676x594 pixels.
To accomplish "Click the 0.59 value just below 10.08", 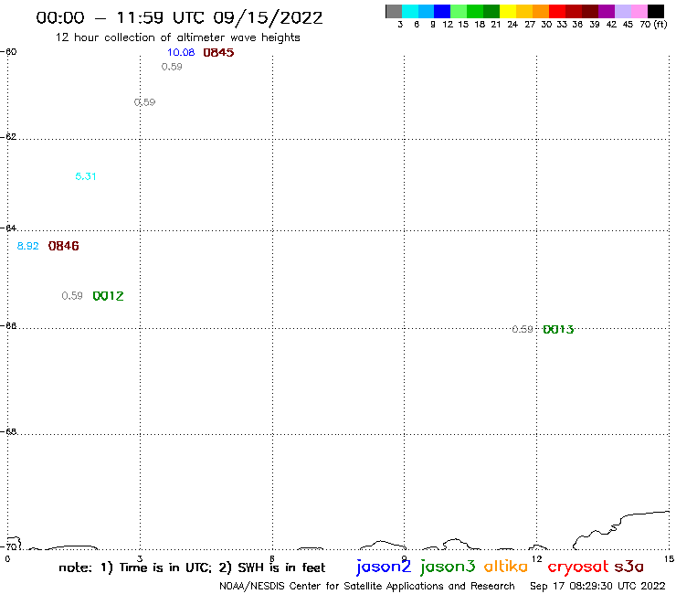I will pos(172,67).
